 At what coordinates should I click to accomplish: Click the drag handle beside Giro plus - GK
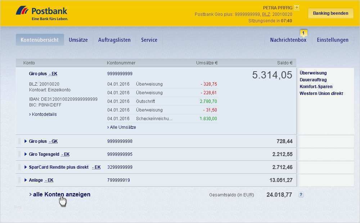(x=19, y=141)
